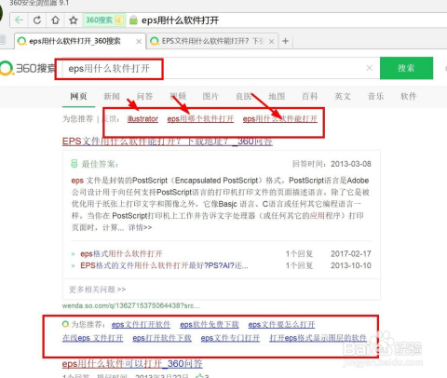Open suggestion eps用哪个软件打开
Screen dimensions: 447x378
point(200,119)
